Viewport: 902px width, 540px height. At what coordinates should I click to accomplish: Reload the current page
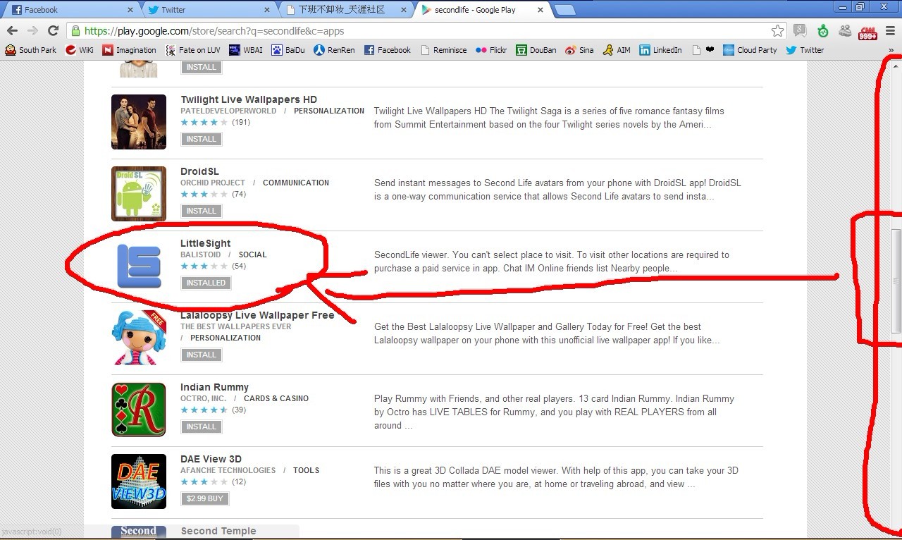[53, 31]
